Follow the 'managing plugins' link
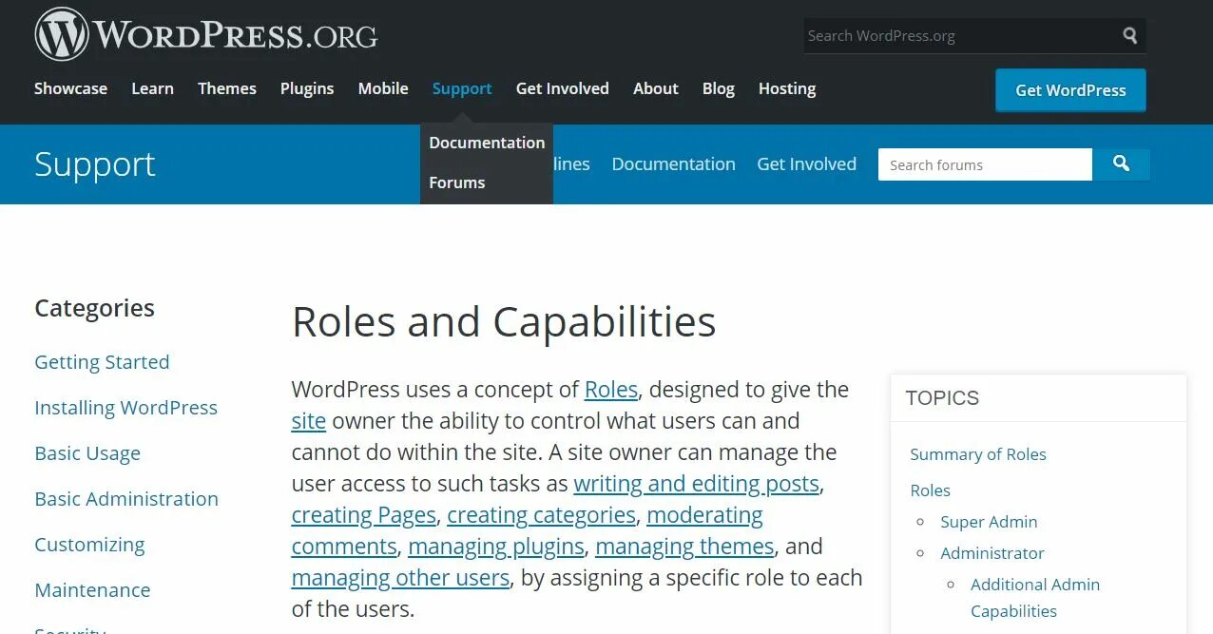 pyautogui.click(x=496, y=547)
